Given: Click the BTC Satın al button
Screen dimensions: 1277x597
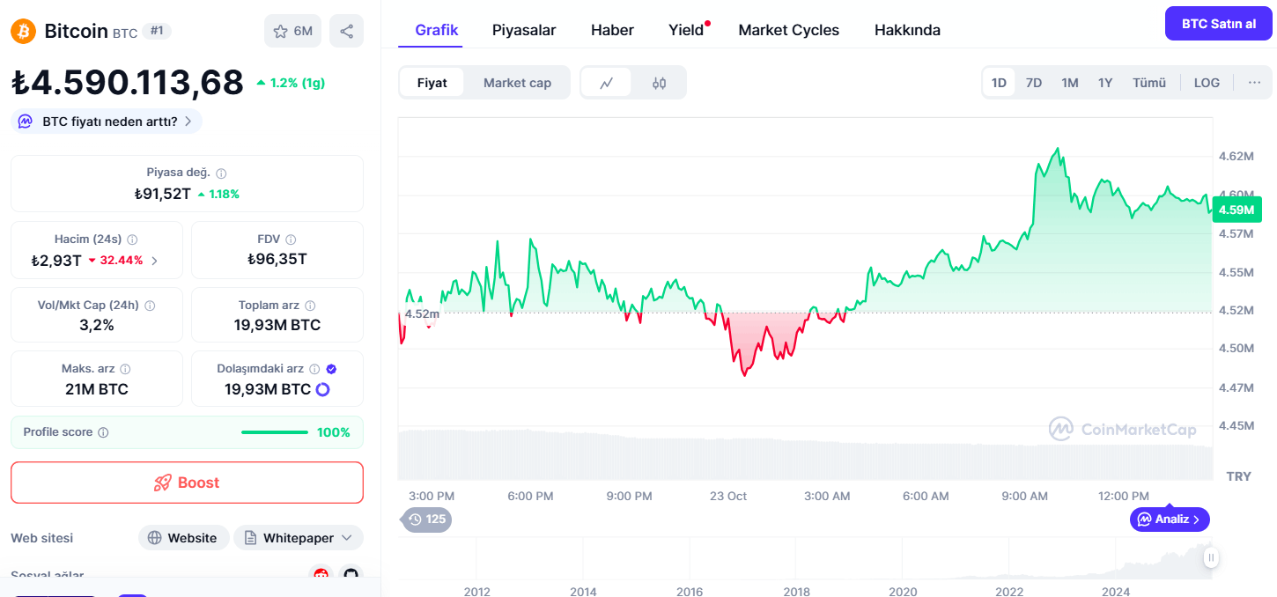Looking at the screenshot, I should (x=1219, y=24).
